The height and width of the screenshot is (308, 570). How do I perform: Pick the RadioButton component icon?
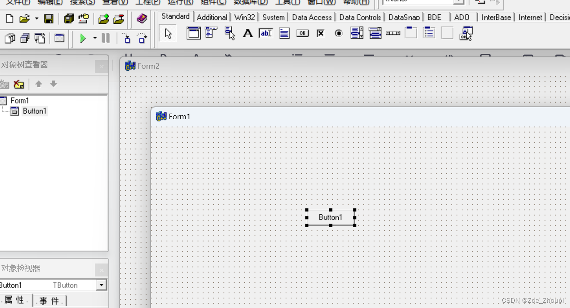(x=339, y=33)
